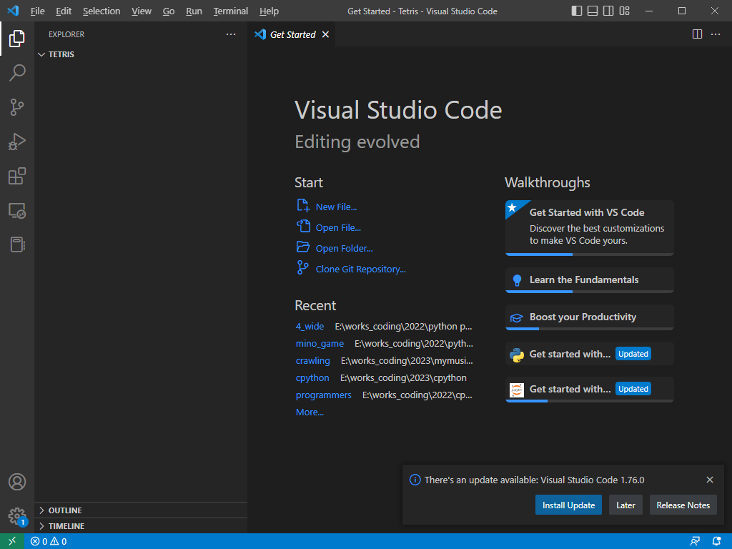This screenshot has width=732, height=549.
Task: Close the Get Started tab
Action: (x=325, y=34)
